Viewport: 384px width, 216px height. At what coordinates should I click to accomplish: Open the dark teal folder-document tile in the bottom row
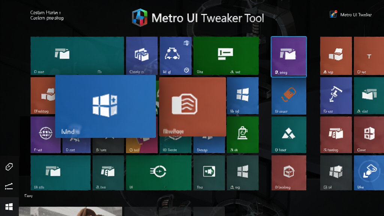(x=108, y=172)
